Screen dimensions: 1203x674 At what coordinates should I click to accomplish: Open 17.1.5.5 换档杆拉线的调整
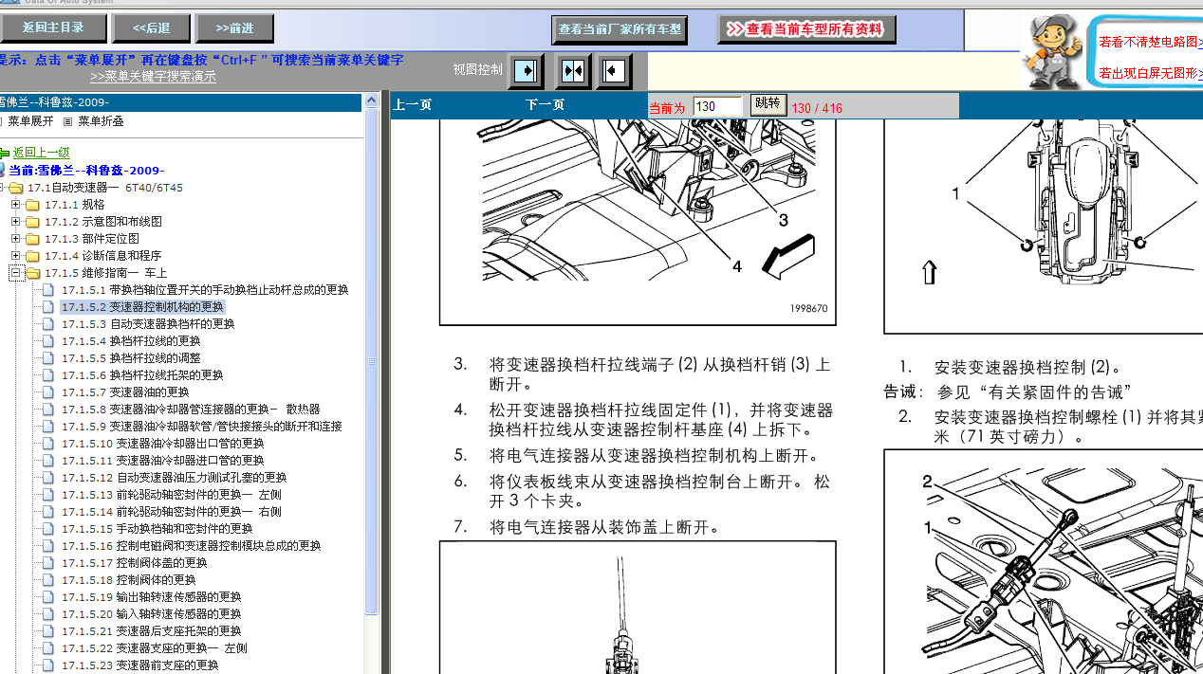(x=131, y=358)
